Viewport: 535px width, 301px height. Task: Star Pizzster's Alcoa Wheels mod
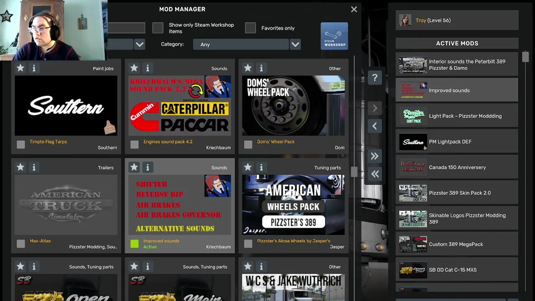click(x=248, y=167)
